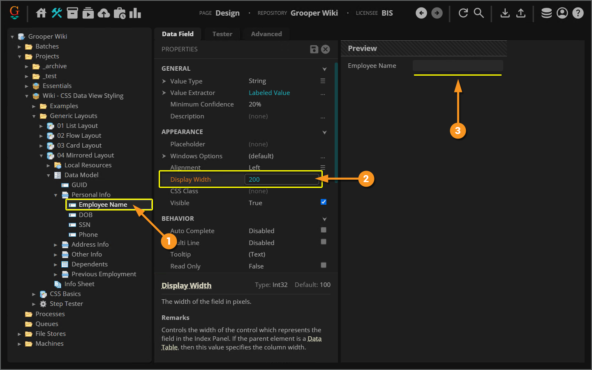The width and height of the screenshot is (592, 370).
Task: Toggle the Read Only checkbox
Action: click(324, 265)
